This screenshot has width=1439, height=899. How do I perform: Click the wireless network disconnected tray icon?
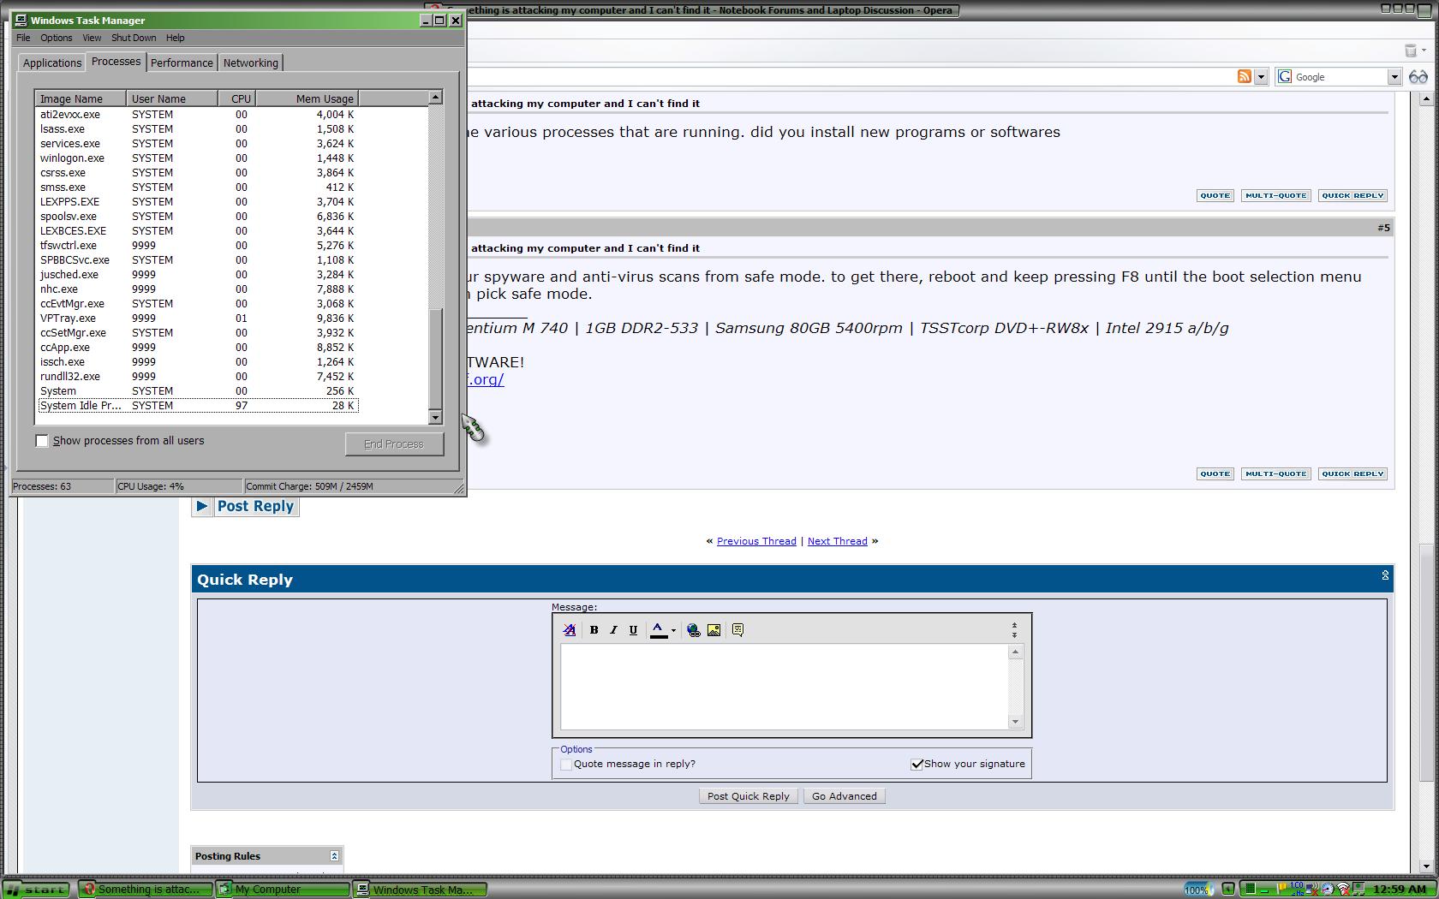coord(1343,889)
